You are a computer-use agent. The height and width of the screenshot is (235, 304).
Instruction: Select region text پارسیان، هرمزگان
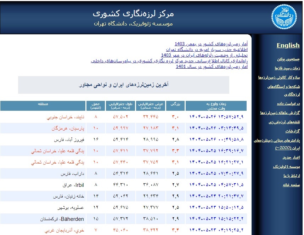coord(68,128)
